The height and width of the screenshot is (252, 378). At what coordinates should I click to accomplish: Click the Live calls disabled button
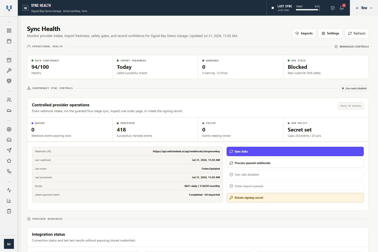(295, 175)
